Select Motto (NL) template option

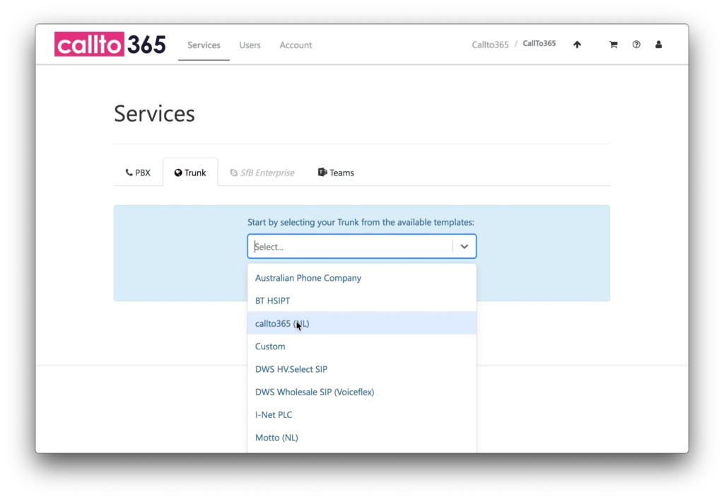click(x=361, y=437)
